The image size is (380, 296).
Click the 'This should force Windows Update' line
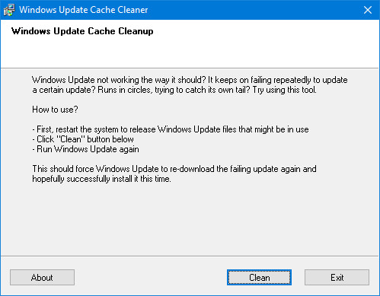pos(174,169)
